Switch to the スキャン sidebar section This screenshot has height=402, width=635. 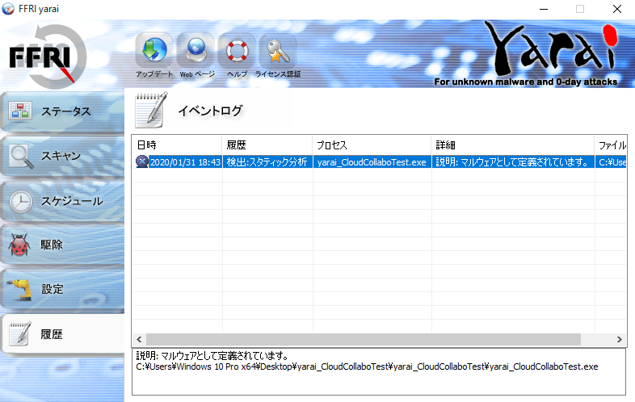62,156
